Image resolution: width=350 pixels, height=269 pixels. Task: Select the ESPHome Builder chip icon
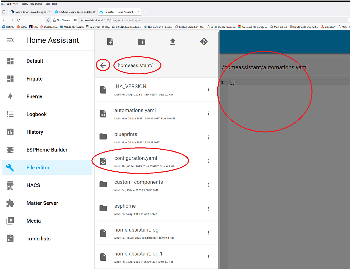pos(10,150)
